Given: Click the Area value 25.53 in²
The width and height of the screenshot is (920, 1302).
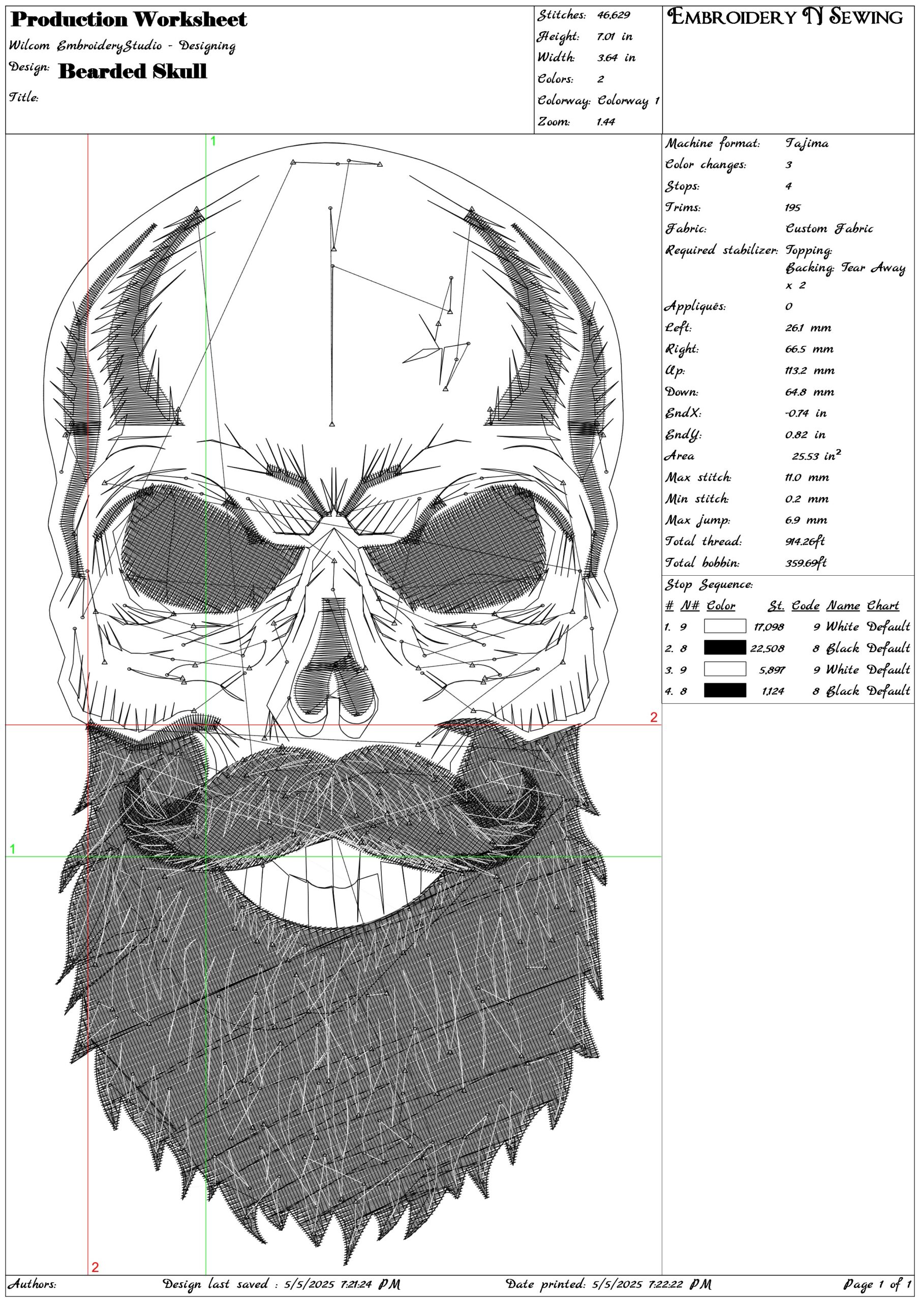Looking at the screenshot, I should point(816,455).
